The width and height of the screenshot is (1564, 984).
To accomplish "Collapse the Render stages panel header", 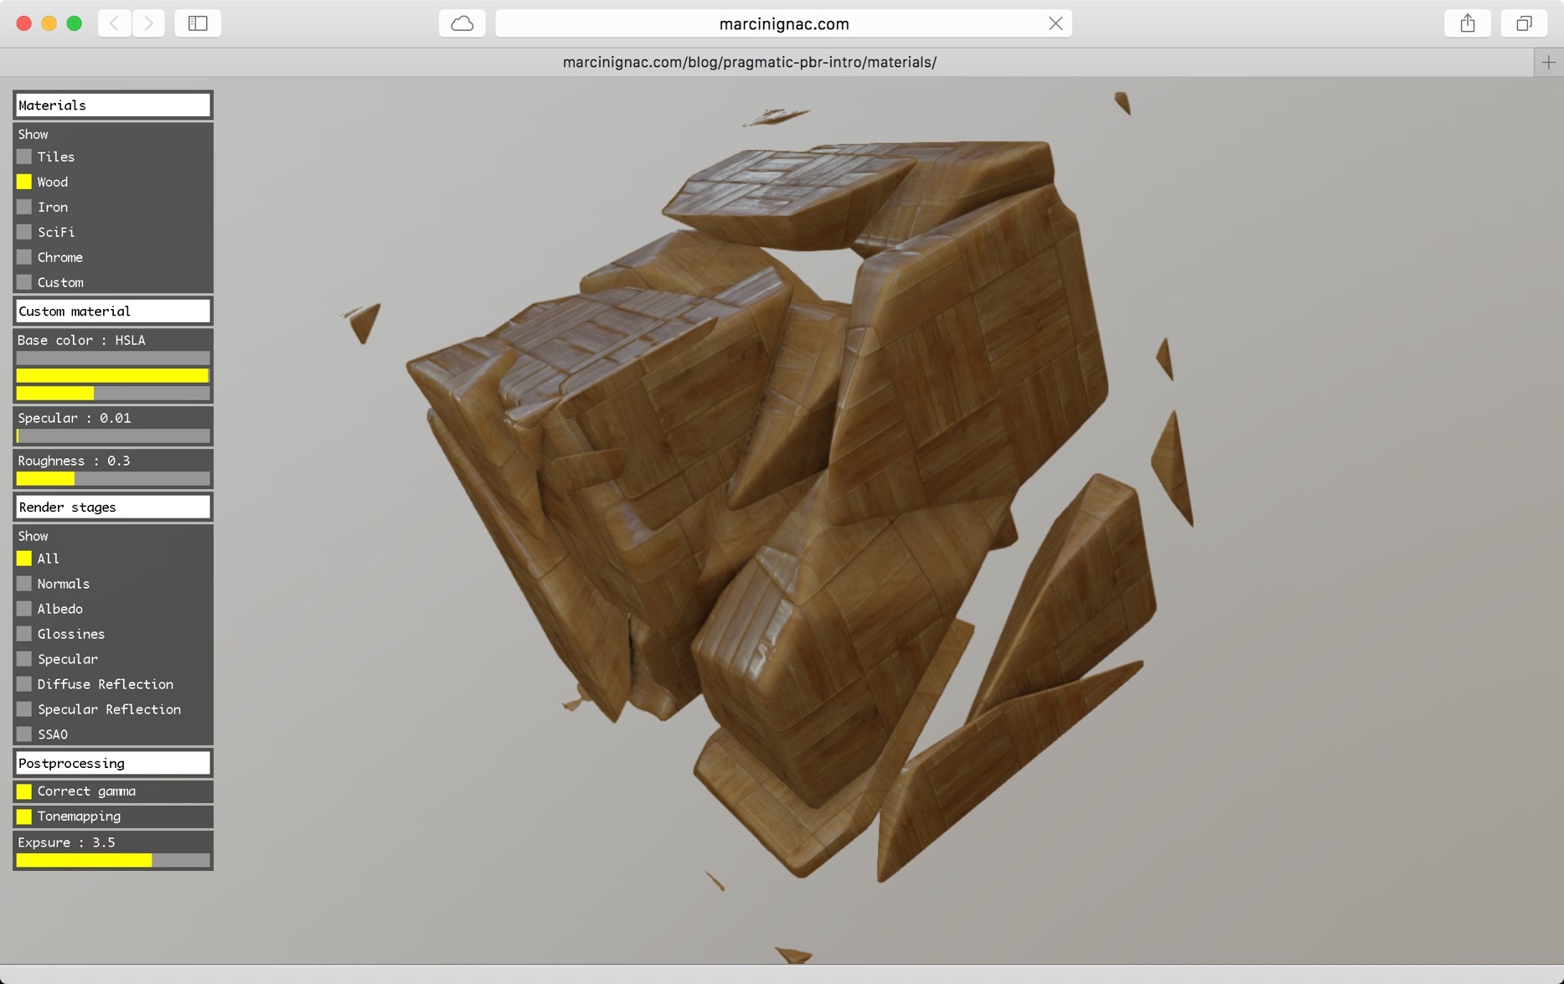I will 113,507.
